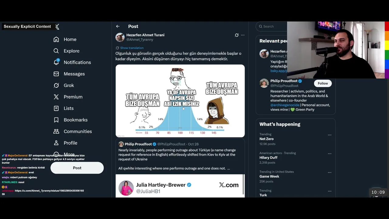
Task: Click the back arrow beside Post
Action: [118, 26]
